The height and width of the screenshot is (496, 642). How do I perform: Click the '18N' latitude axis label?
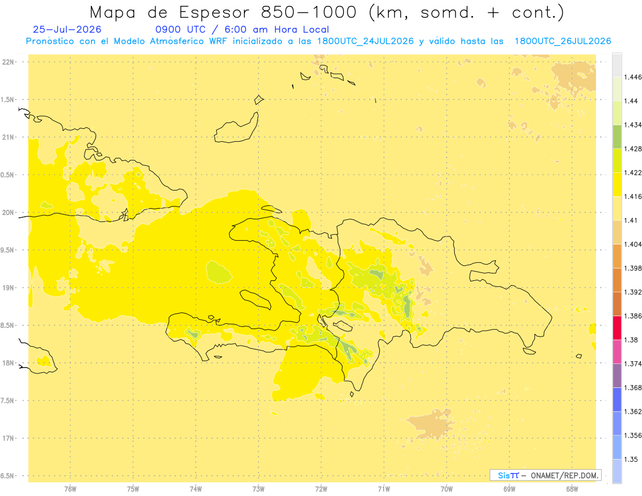(8, 363)
